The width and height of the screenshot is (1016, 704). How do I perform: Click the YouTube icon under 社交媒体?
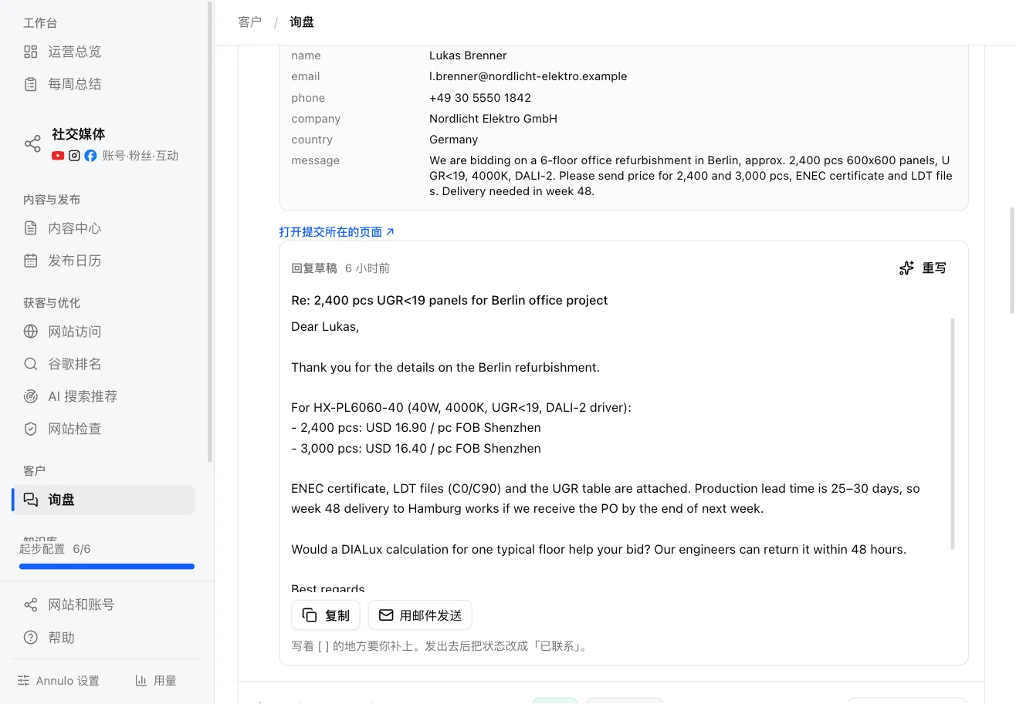(58, 156)
